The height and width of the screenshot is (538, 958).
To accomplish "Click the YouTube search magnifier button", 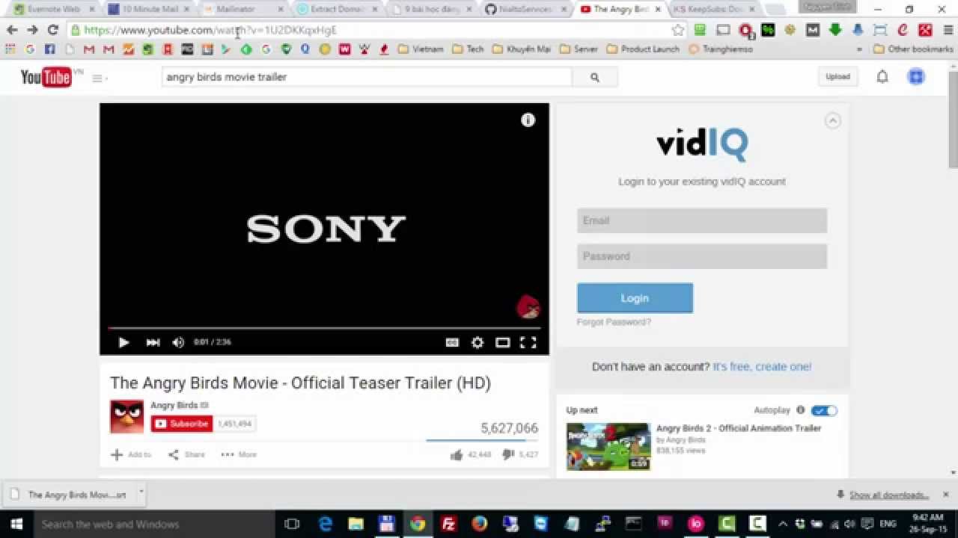I will click(x=595, y=77).
